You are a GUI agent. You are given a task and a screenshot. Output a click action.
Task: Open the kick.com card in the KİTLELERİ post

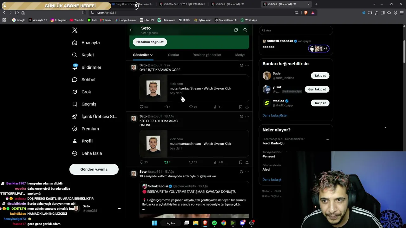(194, 143)
